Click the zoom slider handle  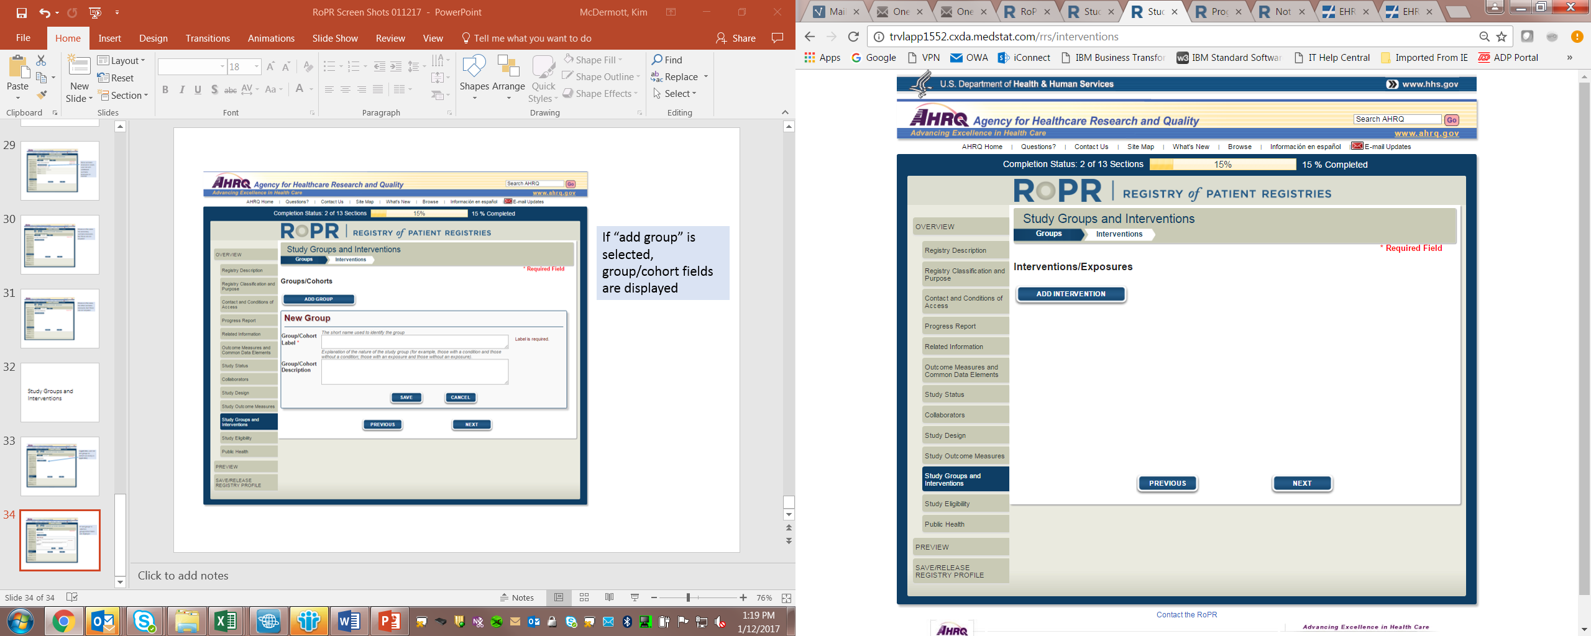click(x=688, y=597)
